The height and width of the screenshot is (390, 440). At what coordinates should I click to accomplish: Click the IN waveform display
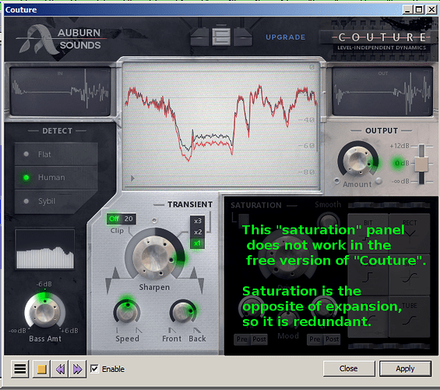[60, 90]
